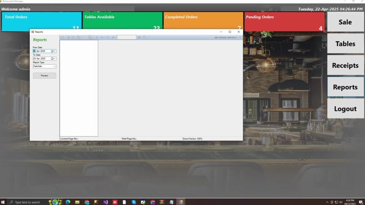Click the Welcome admin text
365x205 pixels.
pyautogui.click(x=16, y=9)
